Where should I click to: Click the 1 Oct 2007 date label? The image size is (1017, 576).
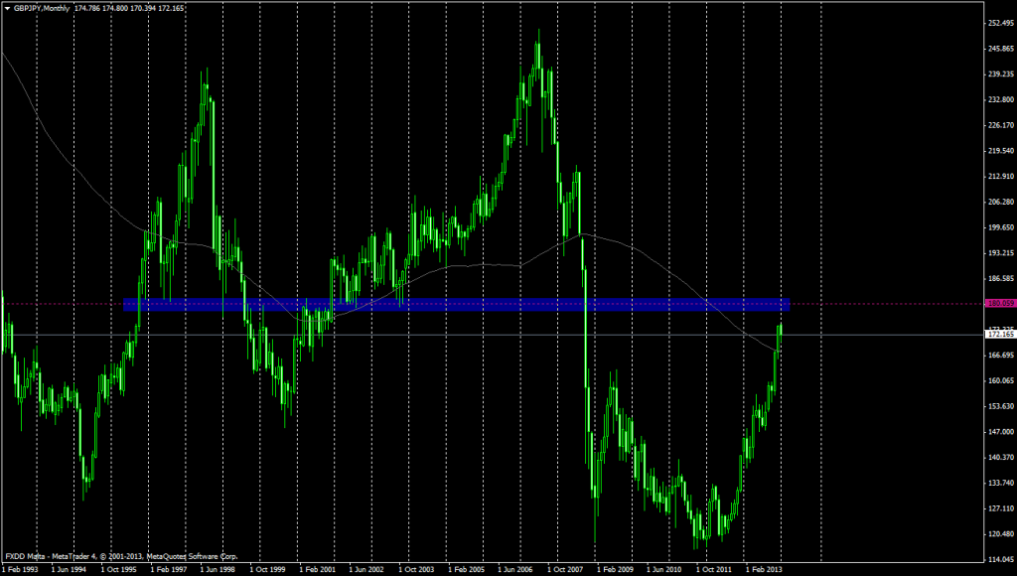pyautogui.click(x=566, y=570)
